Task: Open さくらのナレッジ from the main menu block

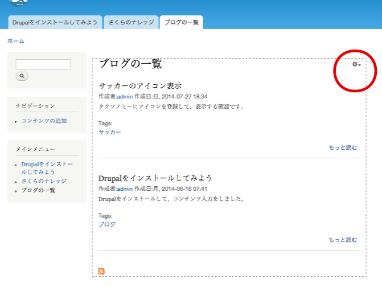Action: point(44,181)
